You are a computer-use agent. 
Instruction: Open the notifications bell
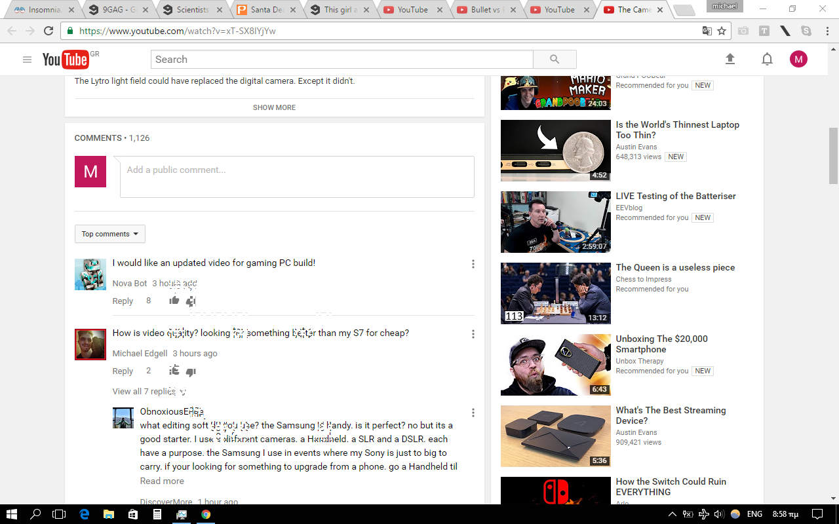[767, 60]
